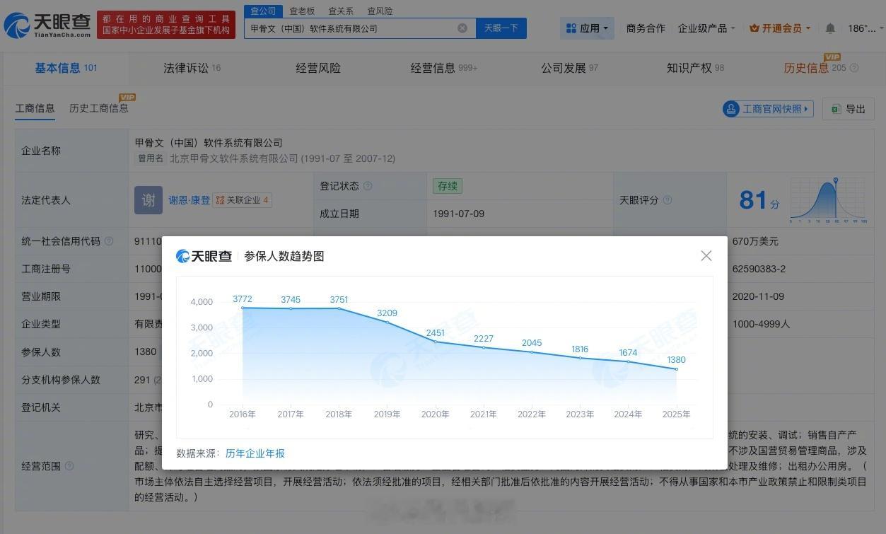Click the 商务合作 link
The image size is (886, 534).
646,28
